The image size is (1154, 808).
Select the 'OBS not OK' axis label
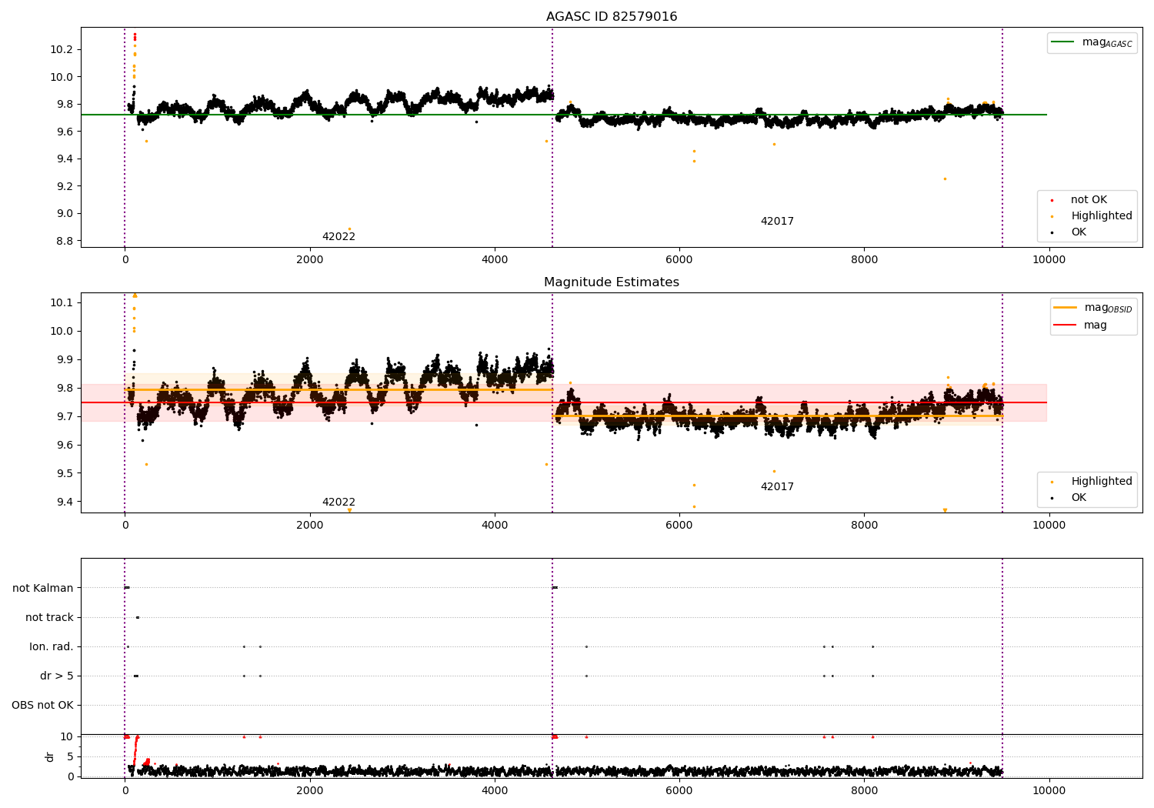tap(42, 706)
